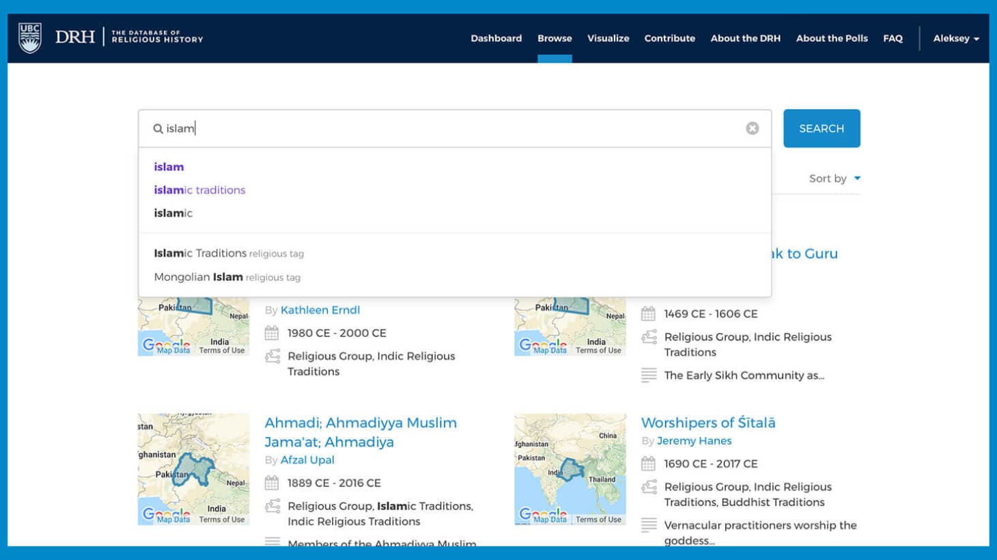Switch to the Visualize page
997x560 pixels.
(608, 38)
